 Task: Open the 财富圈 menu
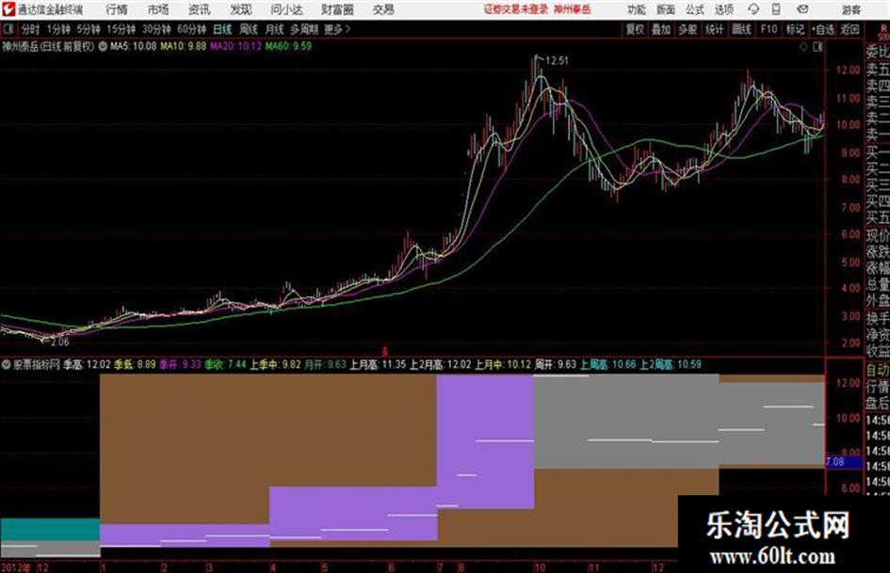(x=337, y=9)
